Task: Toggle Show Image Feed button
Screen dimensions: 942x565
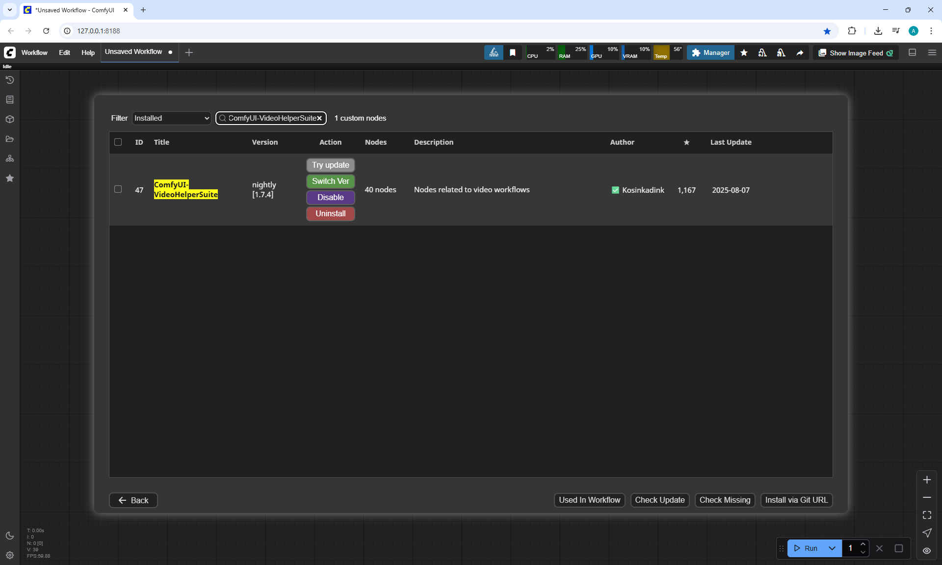Action: [856, 52]
